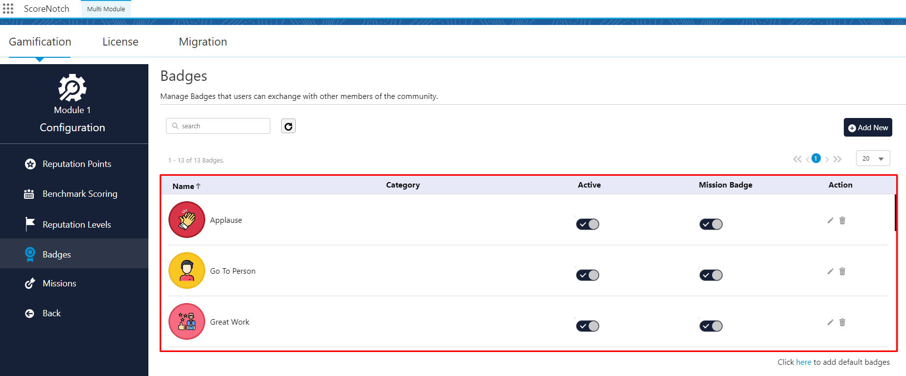
Task: Go to the previous page of badges
Action: tap(808, 159)
